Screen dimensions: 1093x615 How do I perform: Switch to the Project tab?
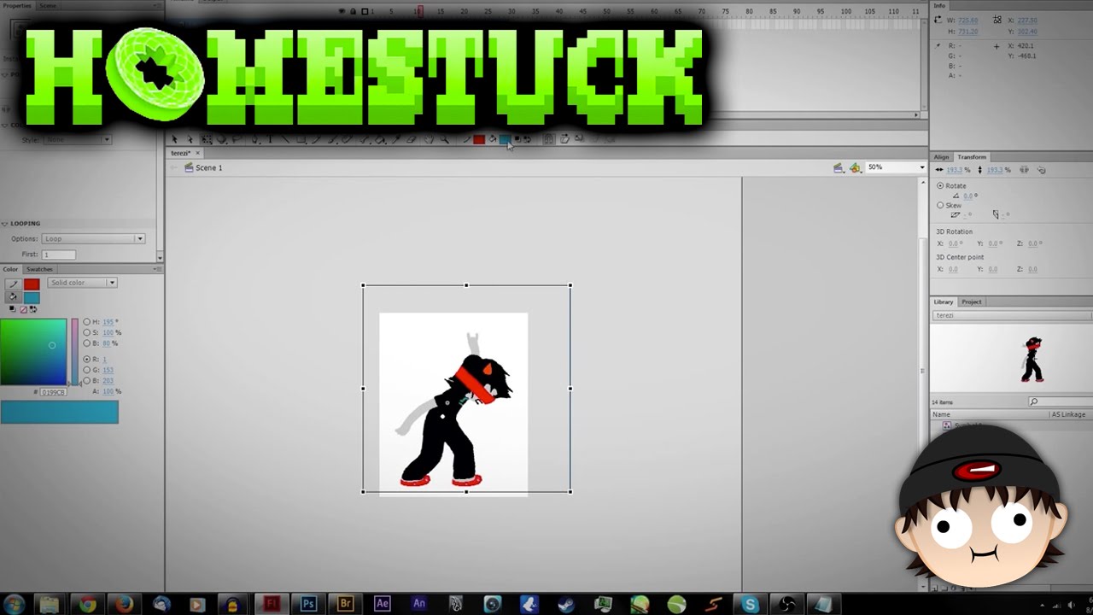pyautogui.click(x=972, y=302)
